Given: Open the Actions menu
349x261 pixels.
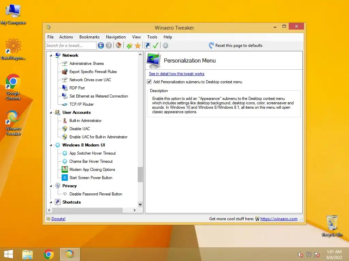Looking at the screenshot, I should coord(66,37).
